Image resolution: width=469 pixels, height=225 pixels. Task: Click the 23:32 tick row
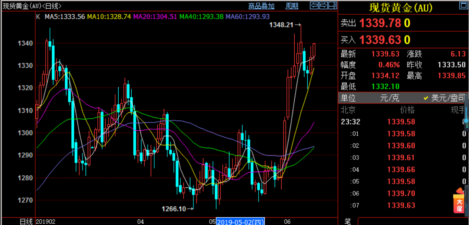(403, 122)
